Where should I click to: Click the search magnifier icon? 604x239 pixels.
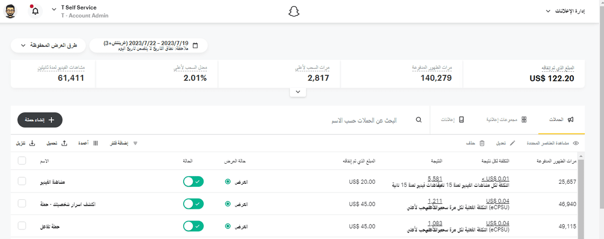tap(419, 121)
